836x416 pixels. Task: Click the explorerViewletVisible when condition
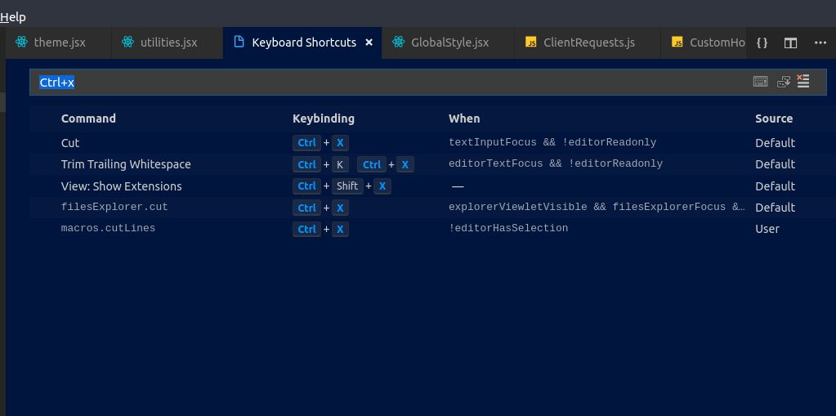[x=597, y=207]
